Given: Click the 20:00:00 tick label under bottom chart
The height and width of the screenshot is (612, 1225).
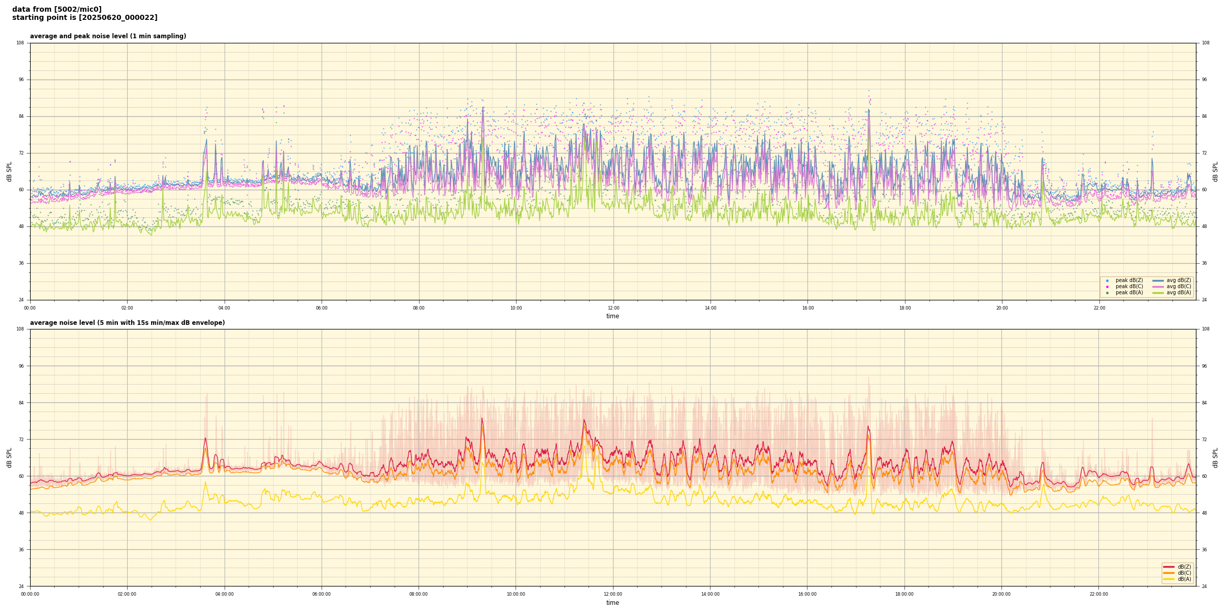Looking at the screenshot, I should click(x=1001, y=594).
